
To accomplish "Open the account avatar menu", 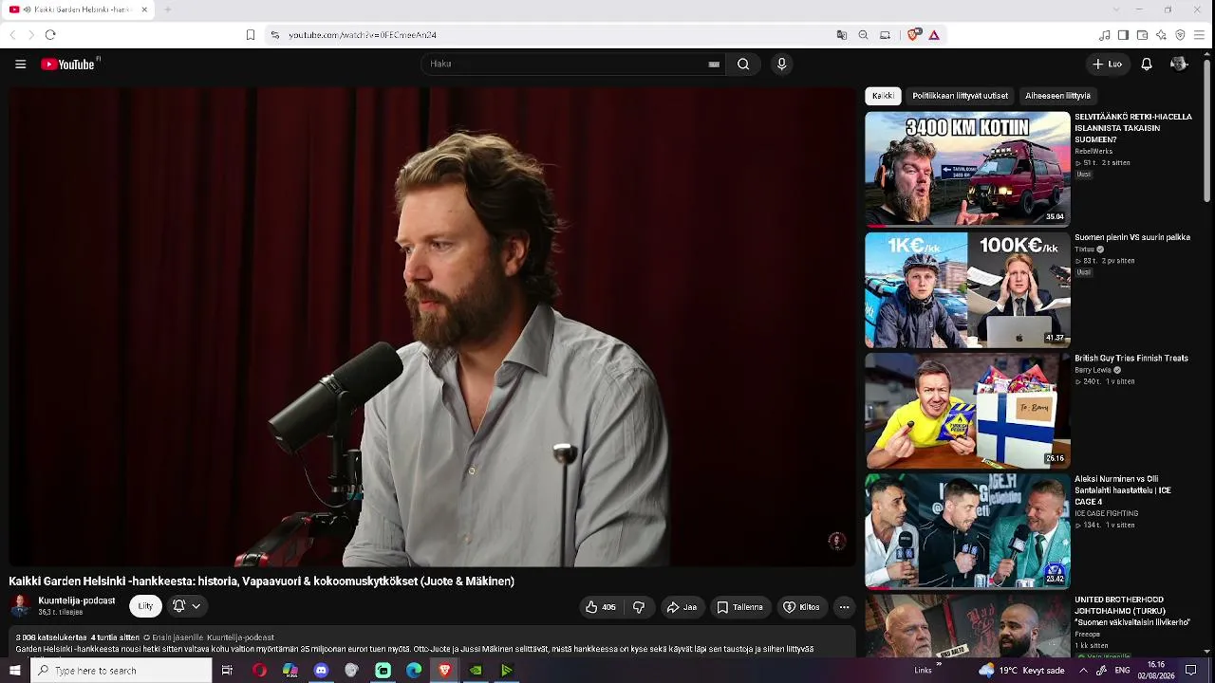I will click(1179, 65).
